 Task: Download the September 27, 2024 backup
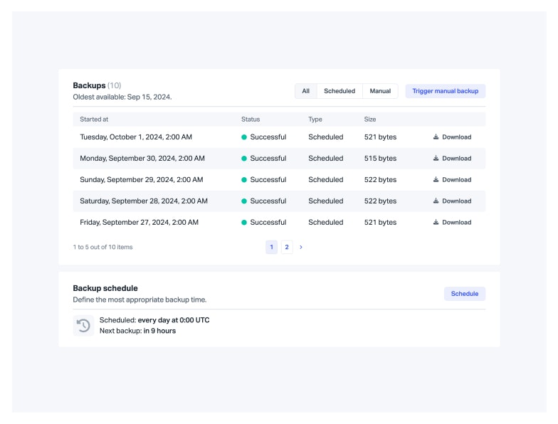click(452, 223)
